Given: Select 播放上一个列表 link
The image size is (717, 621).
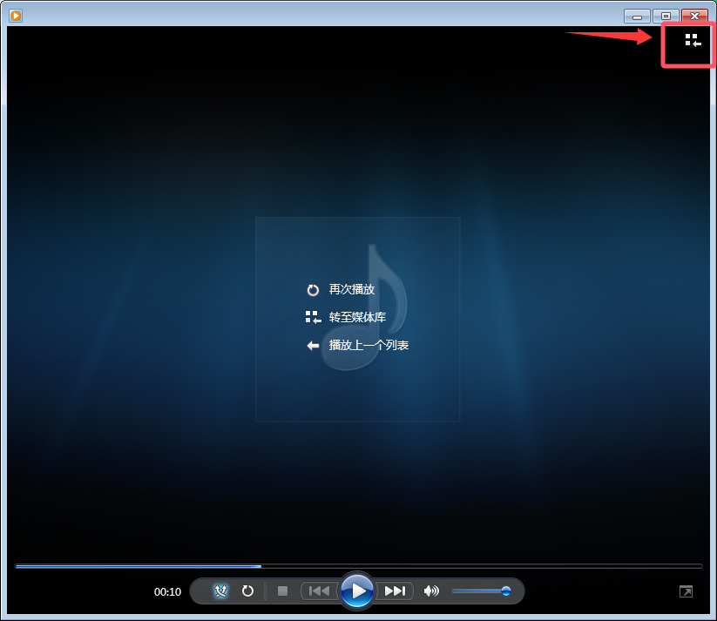Looking at the screenshot, I should pos(369,345).
